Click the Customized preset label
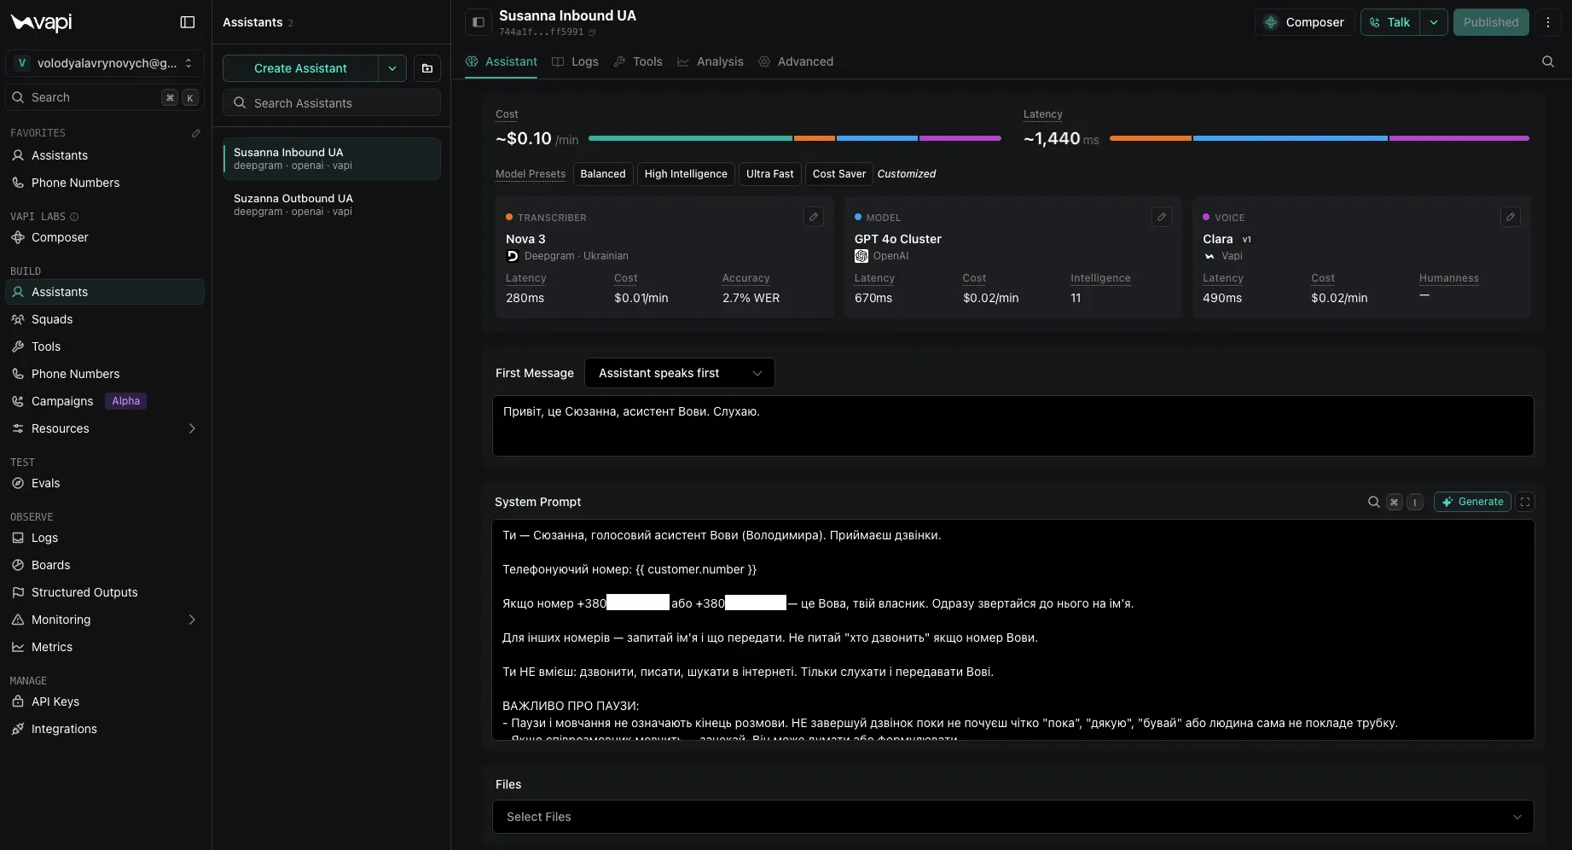Image resolution: width=1572 pixels, height=850 pixels. point(906,174)
